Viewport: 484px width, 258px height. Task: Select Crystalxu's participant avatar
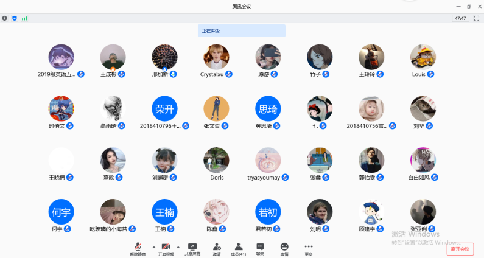[x=216, y=57]
